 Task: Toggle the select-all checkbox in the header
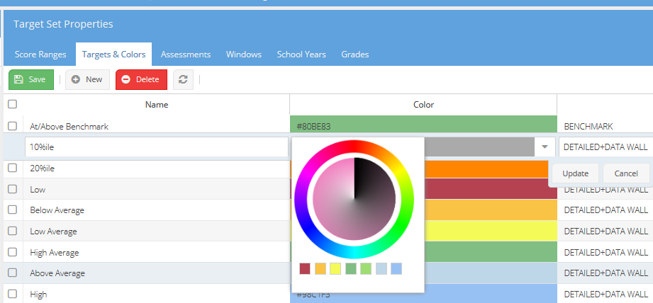(13, 104)
